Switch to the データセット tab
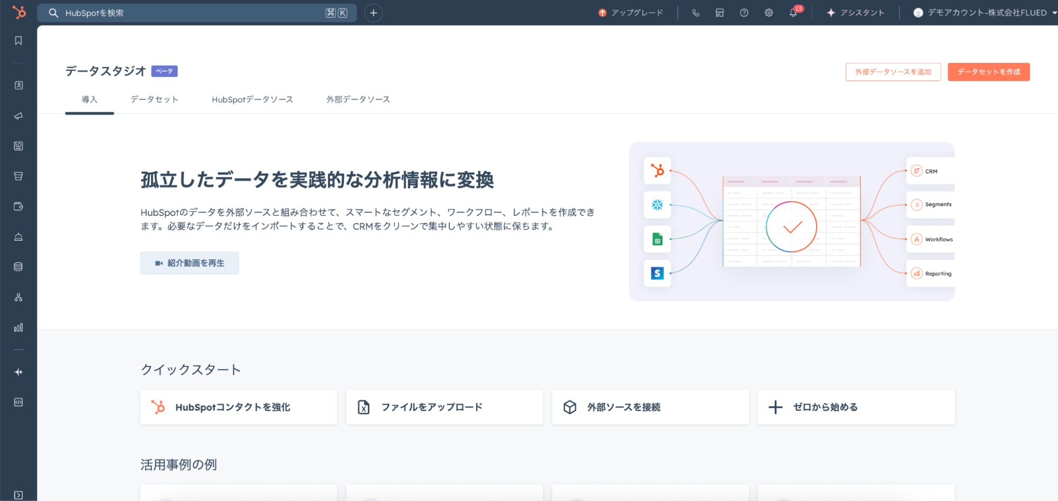The image size is (1058, 501). (154, 99)
